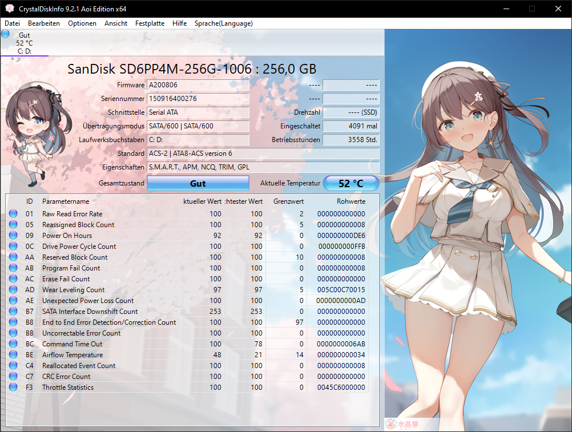The height and width of the screenshot is (432, 572).
Task: Click the blue health orb in disk tab
Action: (x=5, y=34)
